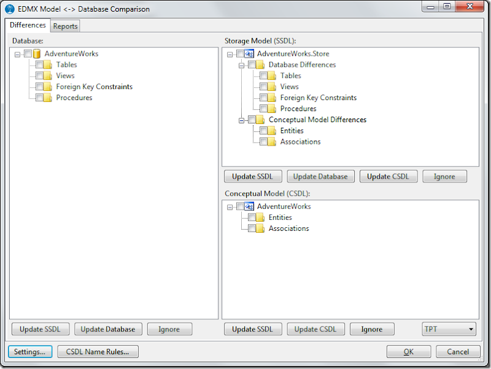Click Associations folder icon in SSDL tree
The image size is (491, 369).
[272, 142]
